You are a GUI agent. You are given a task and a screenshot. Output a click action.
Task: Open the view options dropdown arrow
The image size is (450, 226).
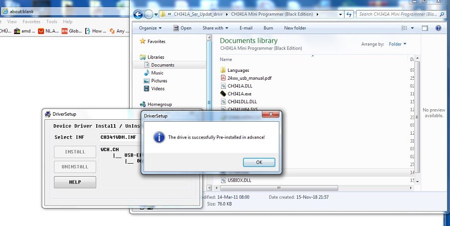[413, 28]
